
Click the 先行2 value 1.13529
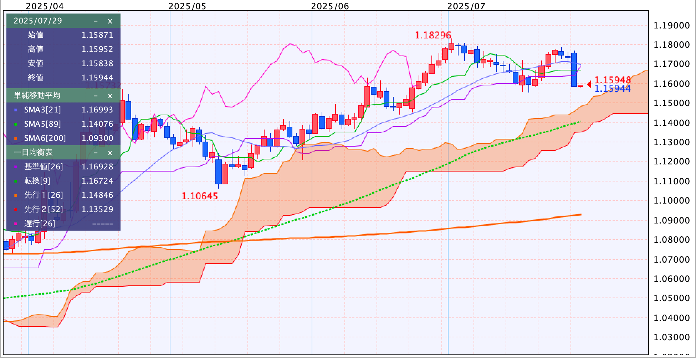(x=97, y=209)
